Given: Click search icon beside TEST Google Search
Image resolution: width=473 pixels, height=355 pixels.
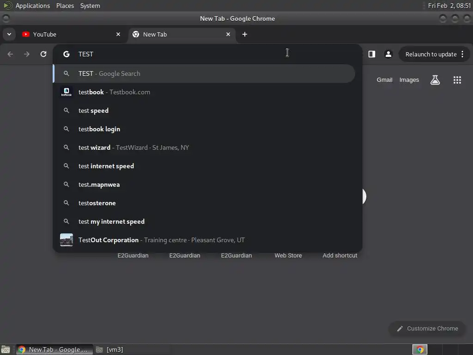Looking at the screenshot, I should pyautogui.click(x=67, y=73).
